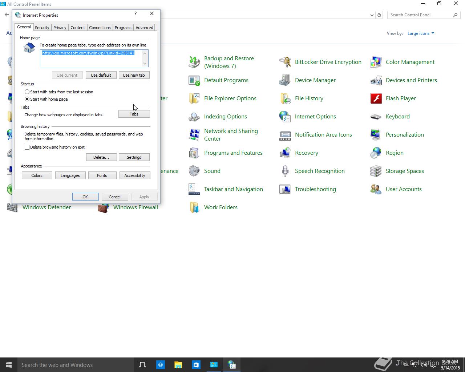
Task: Select Start with tabs from last session
Action: (27, 92)
